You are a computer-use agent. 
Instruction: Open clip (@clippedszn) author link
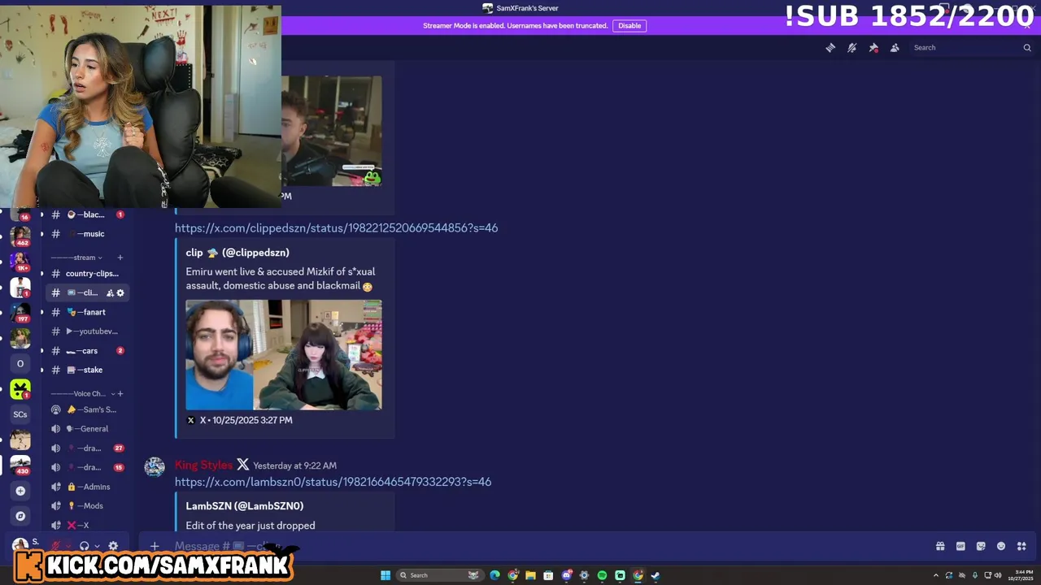pos(237,253)
